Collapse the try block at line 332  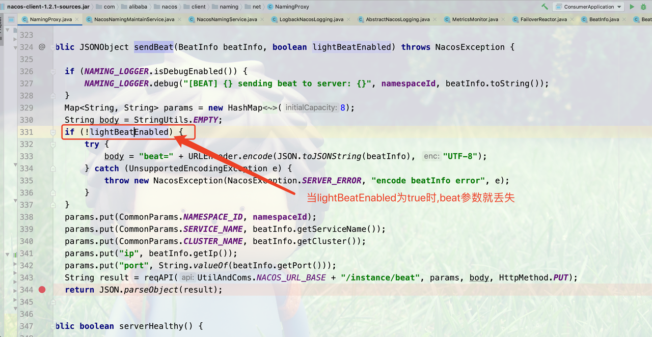click(x=53, y=145)
